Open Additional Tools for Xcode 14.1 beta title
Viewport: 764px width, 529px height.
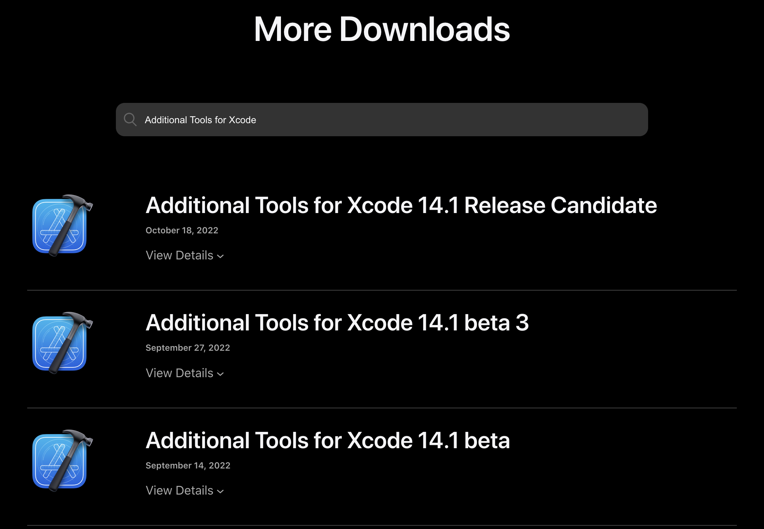(x=328, y=441)
